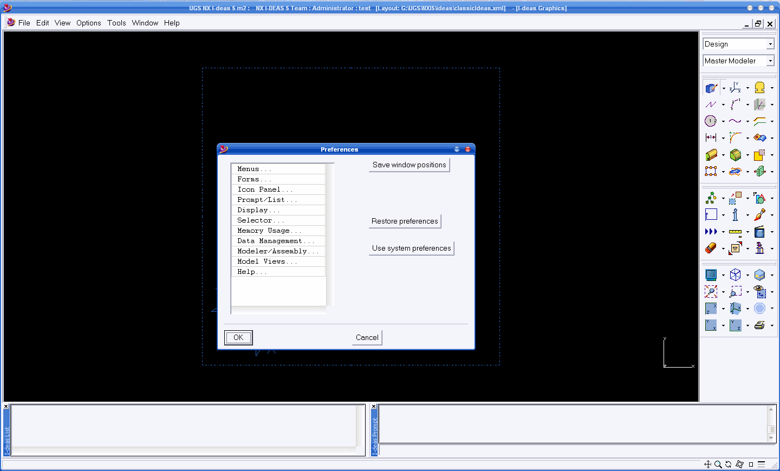Click the I-deas Prompt input field

pyautogui.click(x=577, y=450)
